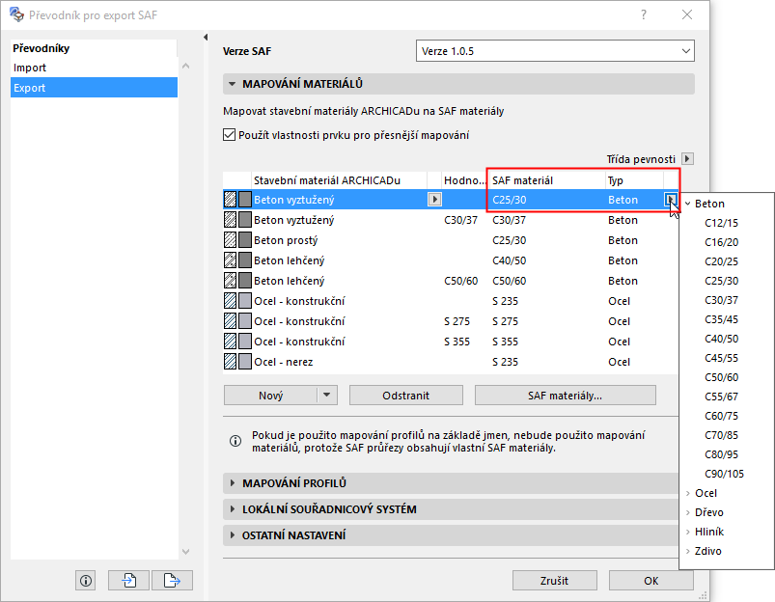775x602 pixels.
Task: Pick C70/85 in the popup list
Action: [721, 435]
